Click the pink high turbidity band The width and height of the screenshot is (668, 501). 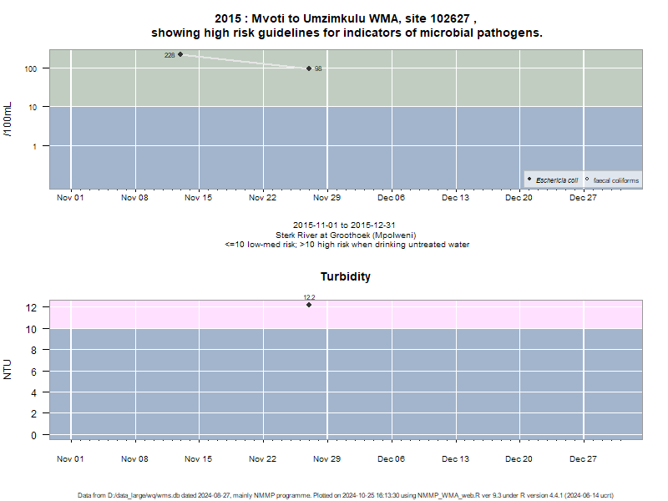pyautogui.click(x=346, y=315)
